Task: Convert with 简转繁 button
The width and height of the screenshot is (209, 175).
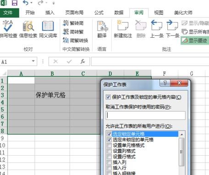Action: click(x=73, y=32)
